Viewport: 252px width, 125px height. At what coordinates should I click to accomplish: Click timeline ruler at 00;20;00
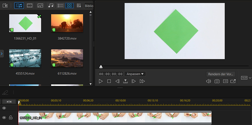(x=217, y=101)
